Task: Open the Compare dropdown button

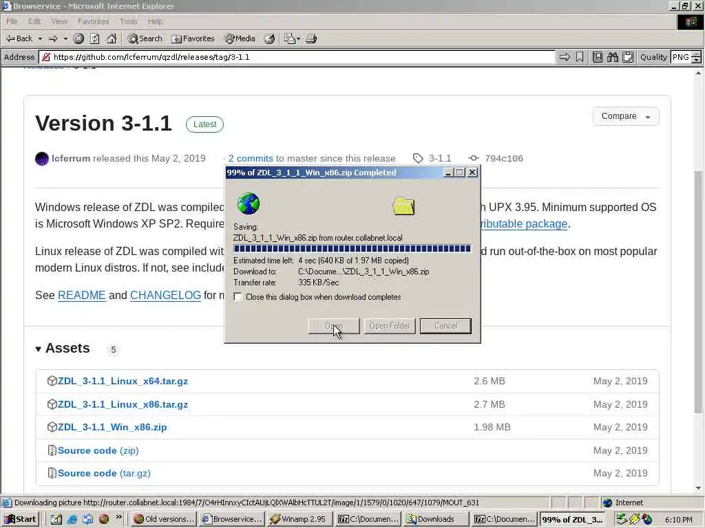Action: pyautogui.click(x=626, y=116)
